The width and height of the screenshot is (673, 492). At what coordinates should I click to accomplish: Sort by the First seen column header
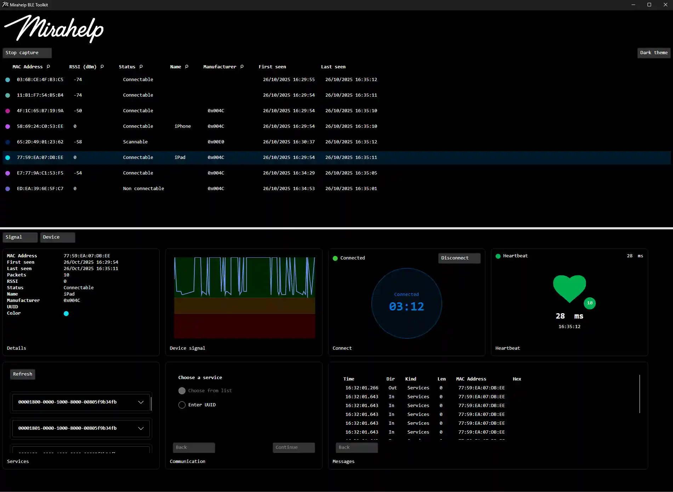pyautogui.click(x=272, y=67)
